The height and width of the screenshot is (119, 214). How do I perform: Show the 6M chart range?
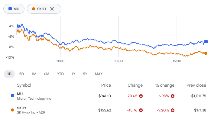point(47,74)
